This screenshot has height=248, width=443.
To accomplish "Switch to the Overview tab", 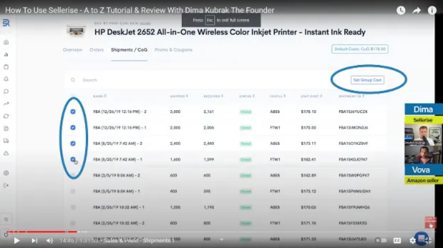I will tap(73, 50).
